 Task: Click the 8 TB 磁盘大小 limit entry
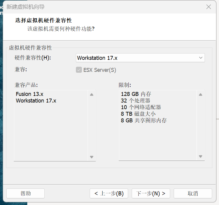pos(138,114)
